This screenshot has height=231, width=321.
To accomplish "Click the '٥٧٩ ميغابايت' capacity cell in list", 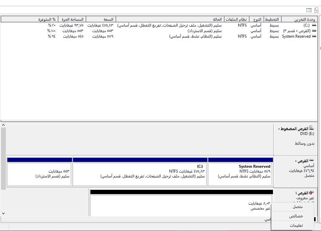I will [x=103, y=36].
